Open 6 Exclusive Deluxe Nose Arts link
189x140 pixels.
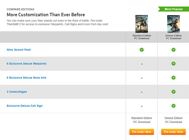pos(26,78)
